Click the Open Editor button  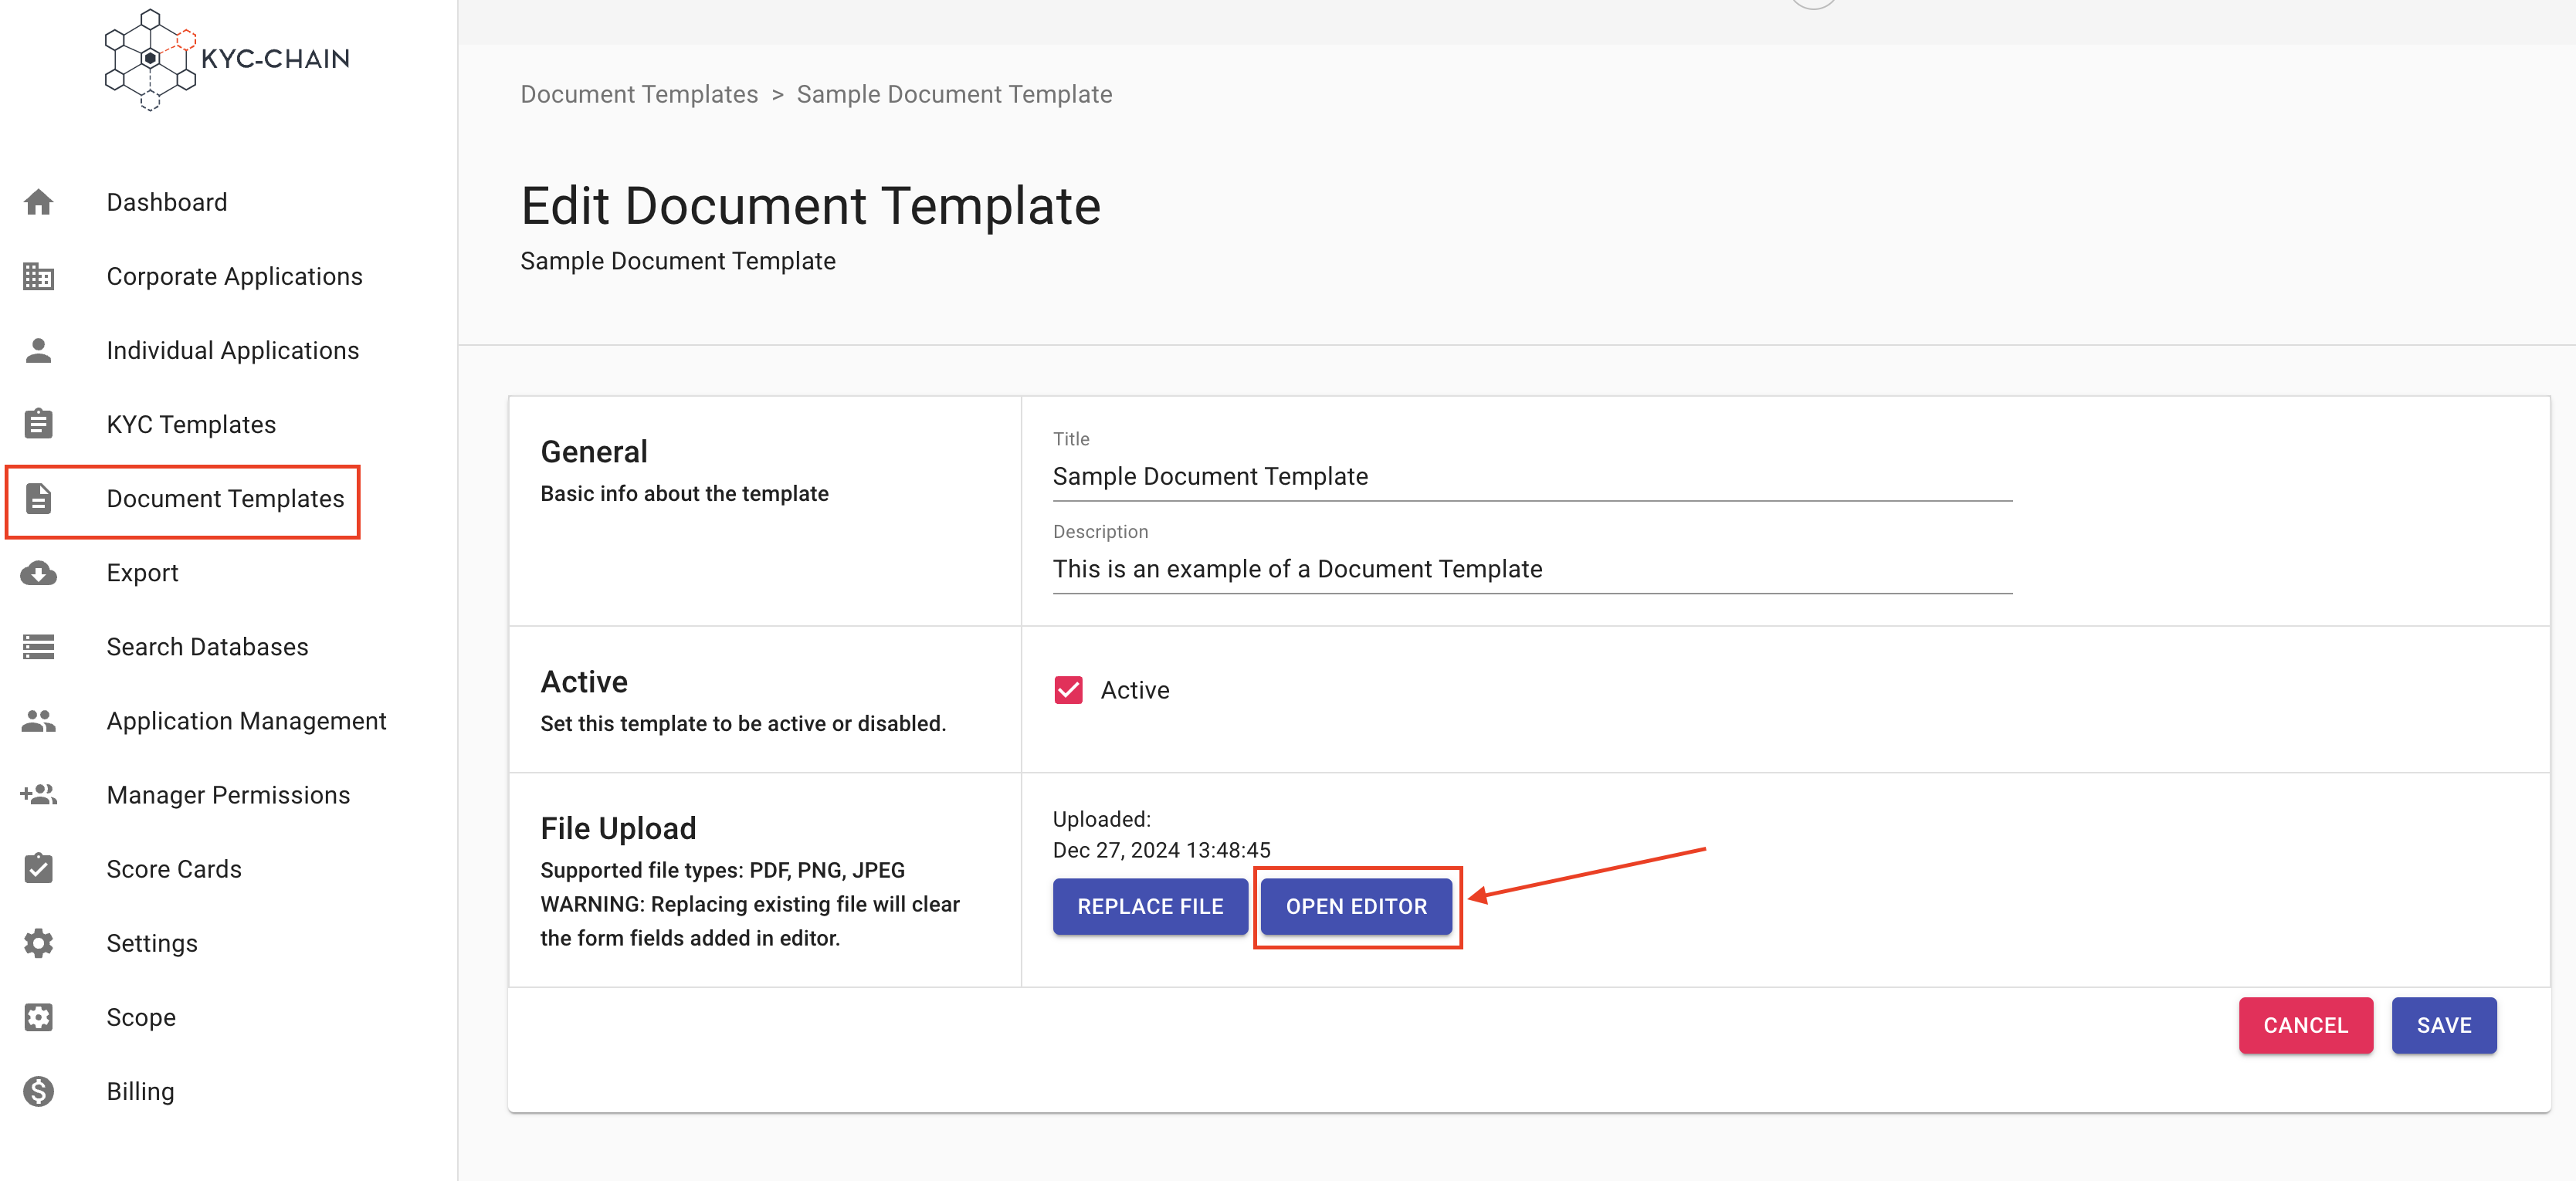click(1356, 906)
